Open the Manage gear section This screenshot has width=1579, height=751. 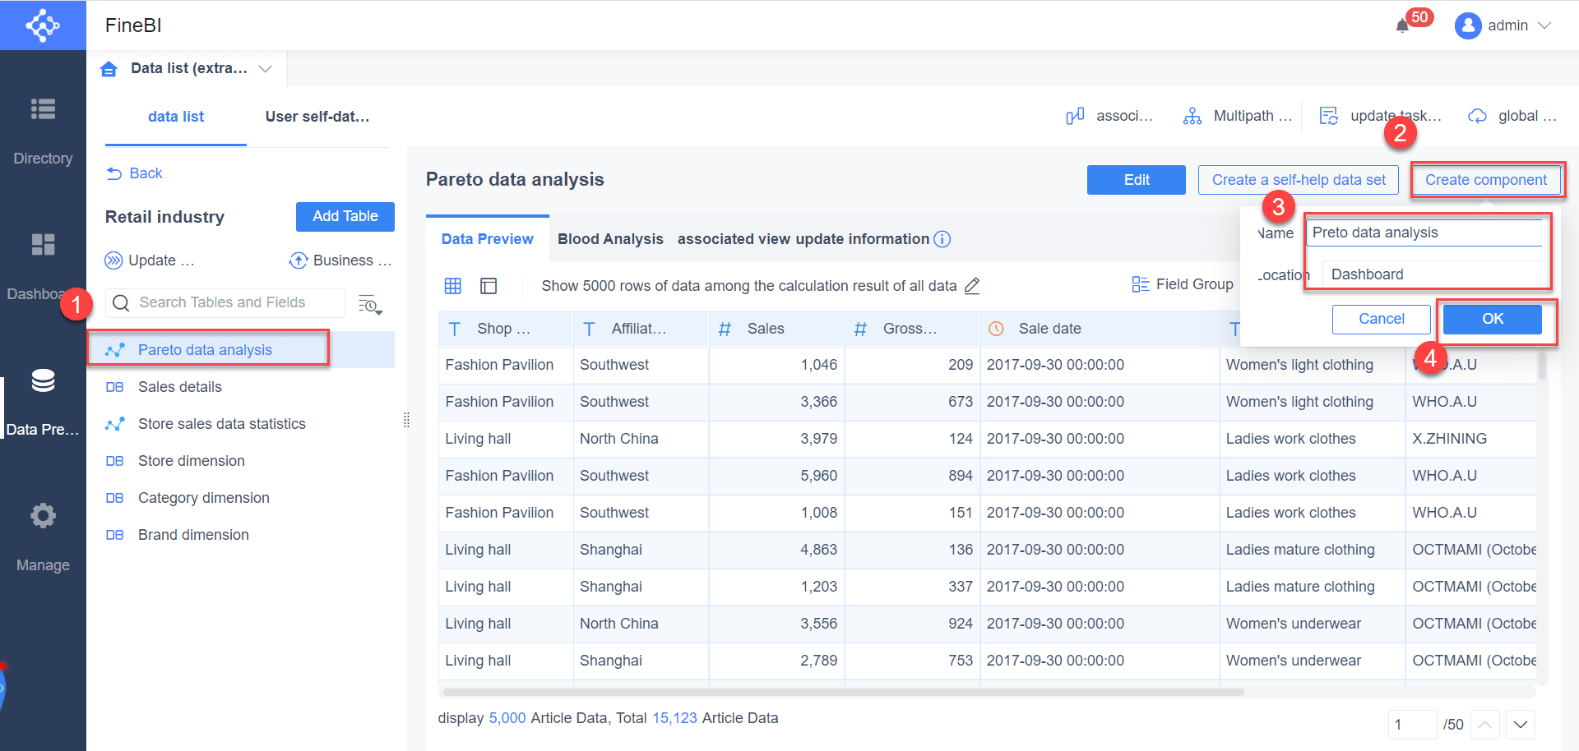point(43,537)
